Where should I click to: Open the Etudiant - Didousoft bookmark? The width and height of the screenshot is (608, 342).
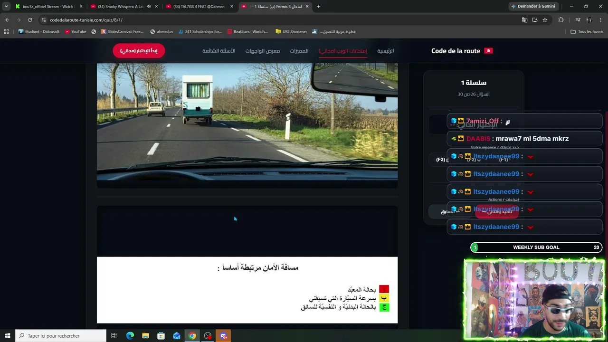(39, 32)
